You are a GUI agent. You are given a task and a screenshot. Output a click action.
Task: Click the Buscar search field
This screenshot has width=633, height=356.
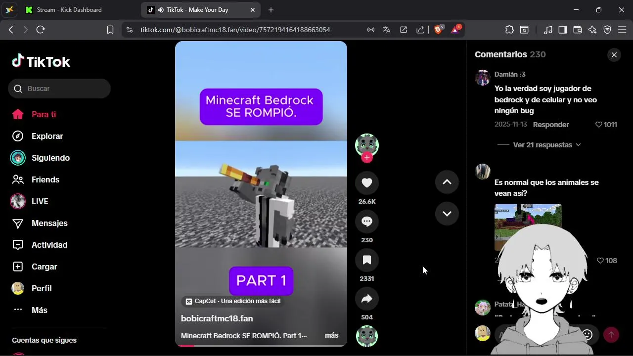59,89
